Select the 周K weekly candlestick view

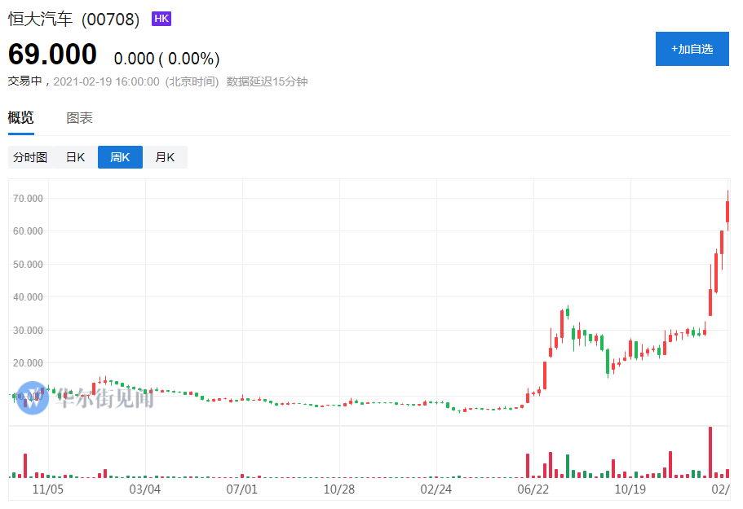click(120, 157)
